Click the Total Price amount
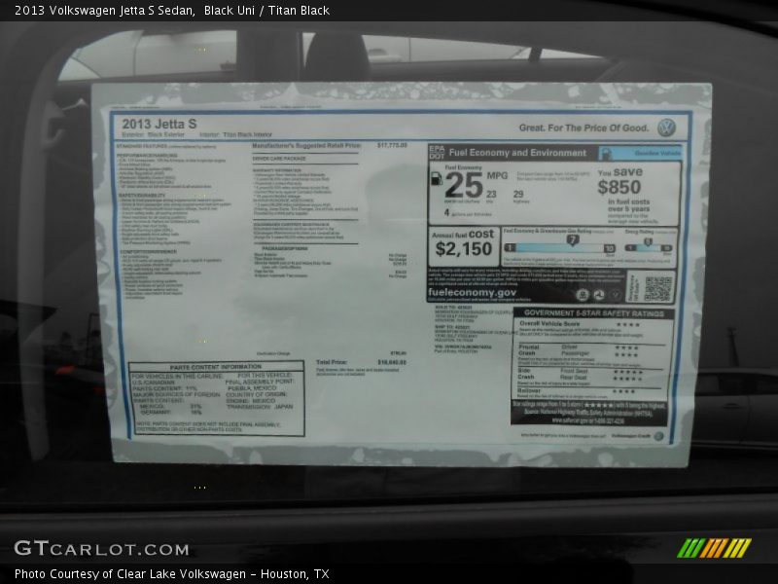This screenshot has height=584, width=778. click(x=391, y=362)
